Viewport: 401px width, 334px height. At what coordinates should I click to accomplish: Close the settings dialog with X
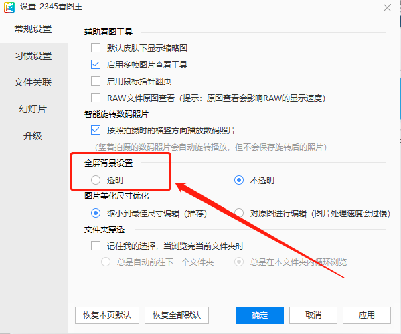387,7
